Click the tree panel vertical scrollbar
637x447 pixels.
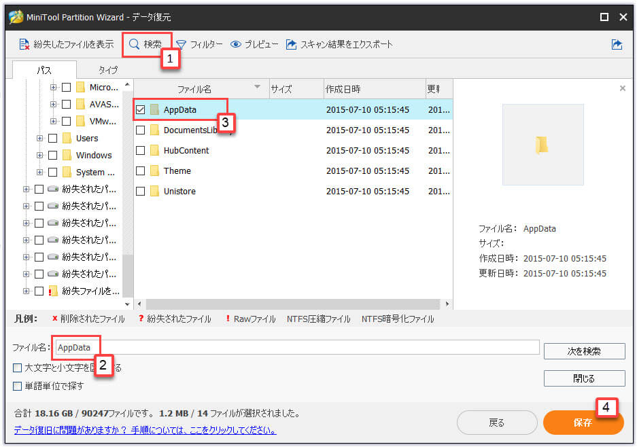point(128,276)
